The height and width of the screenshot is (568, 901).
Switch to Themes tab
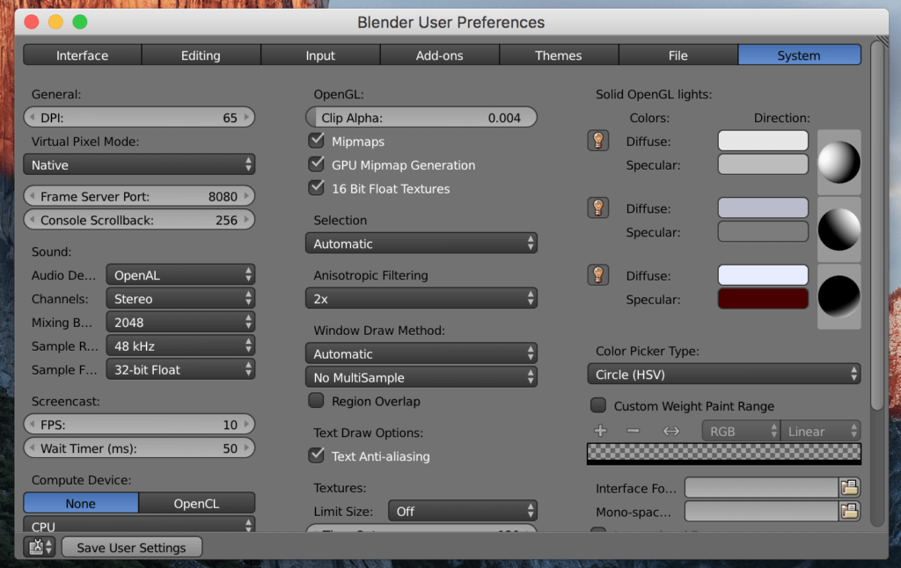pyautogui.click(x=559, y=55)
